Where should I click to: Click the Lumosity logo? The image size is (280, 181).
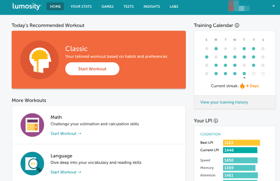[x=27, y=6]
